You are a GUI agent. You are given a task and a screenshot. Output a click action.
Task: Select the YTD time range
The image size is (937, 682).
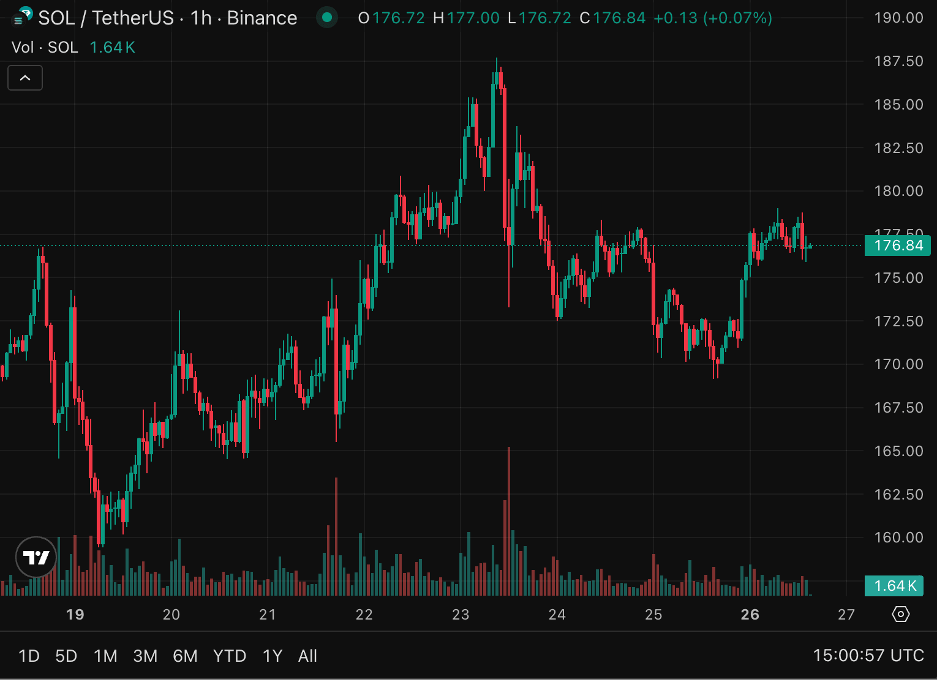230,656
